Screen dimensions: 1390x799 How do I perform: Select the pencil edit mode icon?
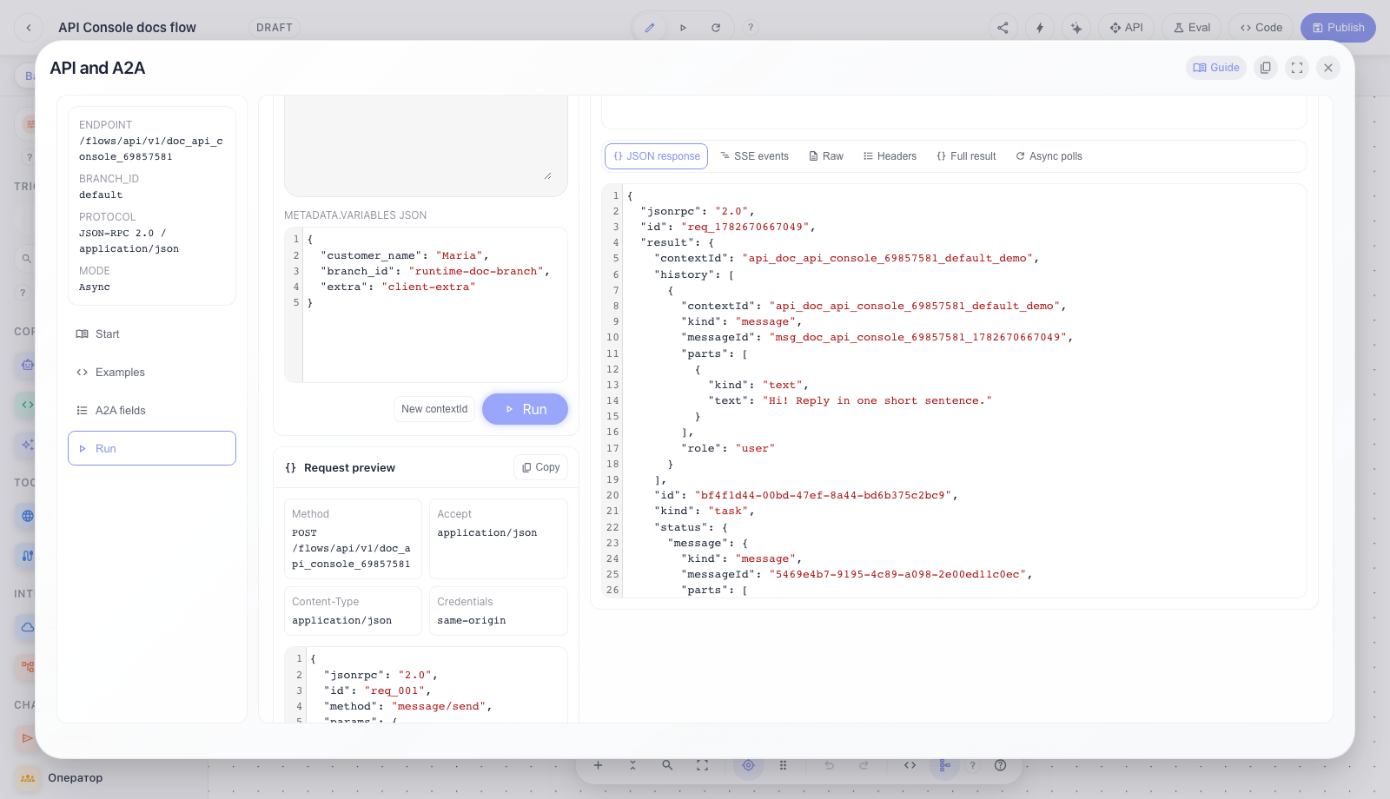(x=650, y=28)
